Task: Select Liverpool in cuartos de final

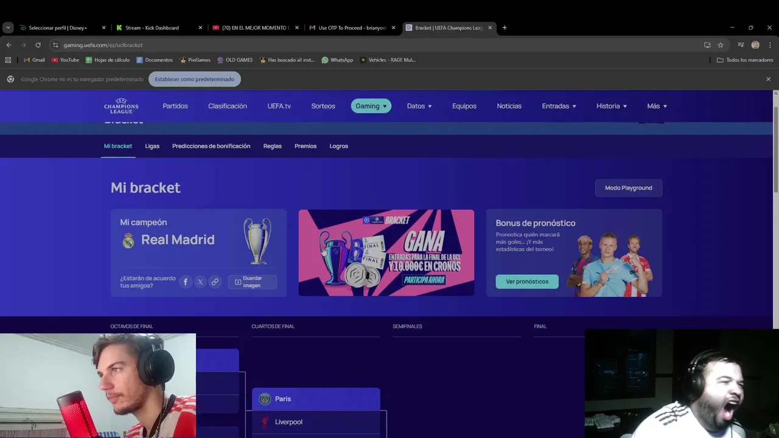Action: 316,422
